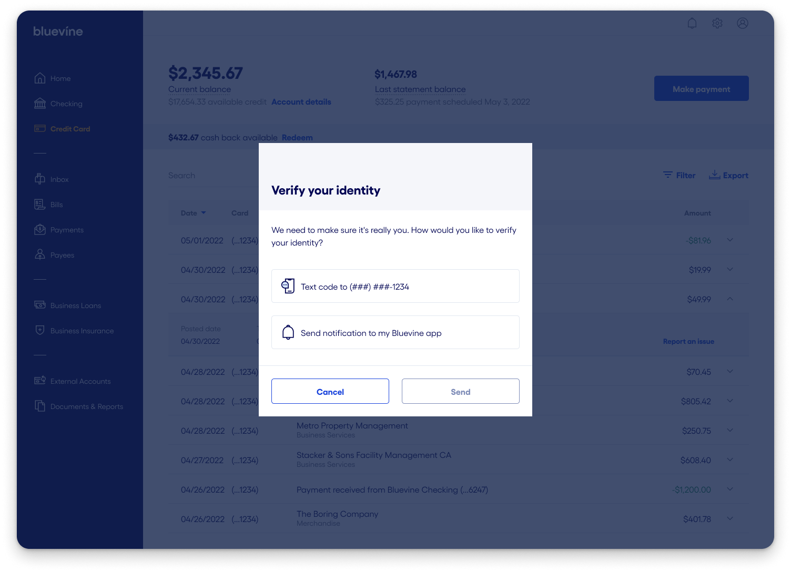Collapse the $49.99 transaction row
Viewport: 791px width, 572px height.
(x=730, y=299)
